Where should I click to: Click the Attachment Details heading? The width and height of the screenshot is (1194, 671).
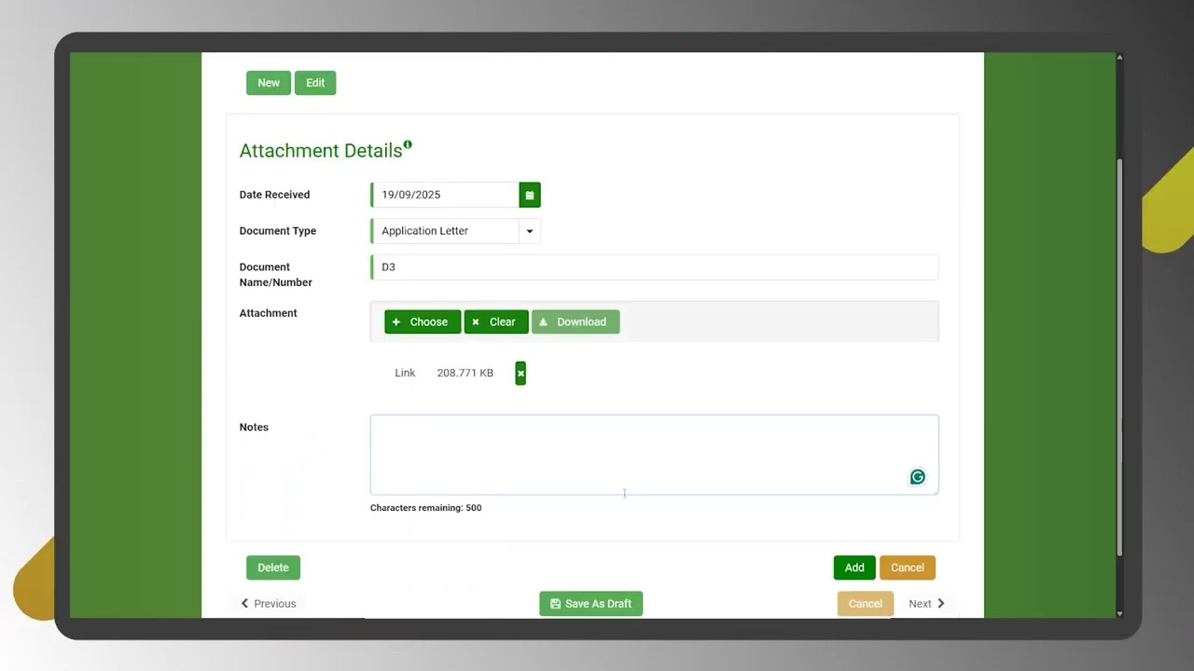point(321,151)
